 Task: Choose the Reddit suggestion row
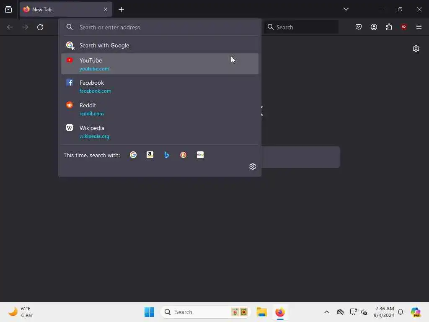coord(160,109)
